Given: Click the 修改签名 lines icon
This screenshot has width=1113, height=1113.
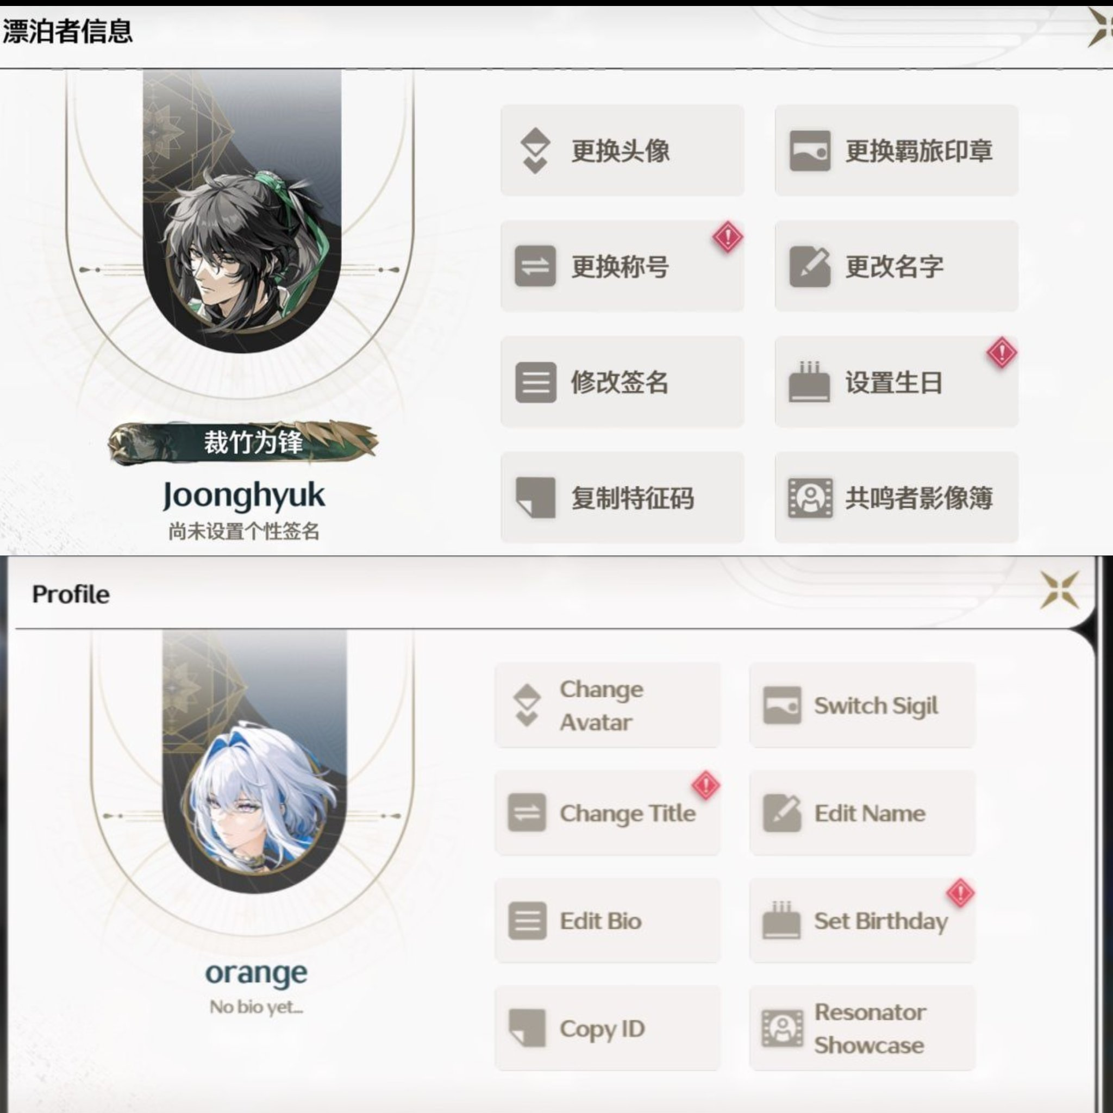Looking at the screenshot, I should point(535,382).
